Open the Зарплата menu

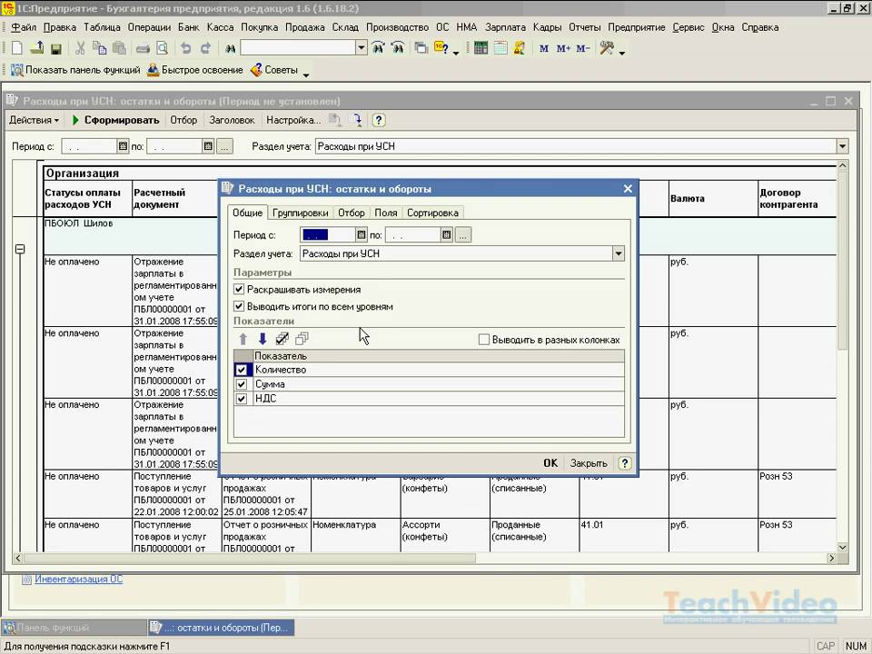505,27
